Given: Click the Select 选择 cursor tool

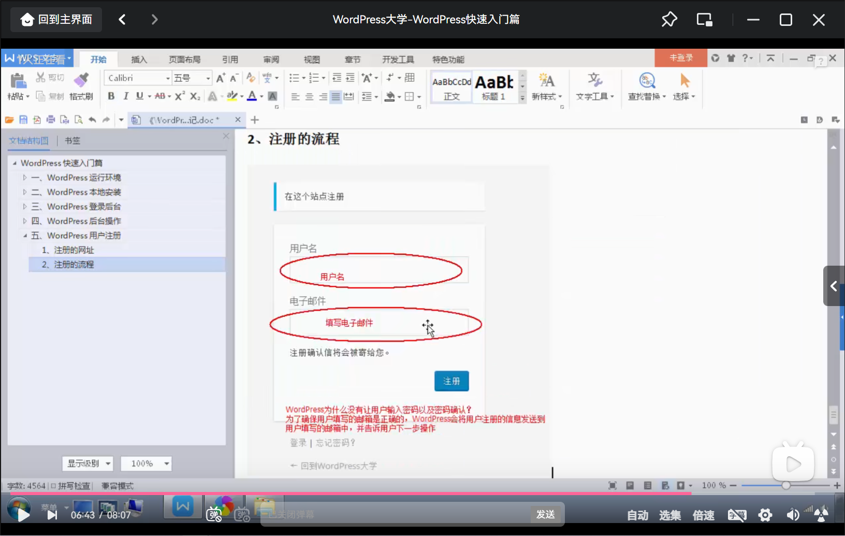Looking at the screenshot, I should tap(684, 86).
